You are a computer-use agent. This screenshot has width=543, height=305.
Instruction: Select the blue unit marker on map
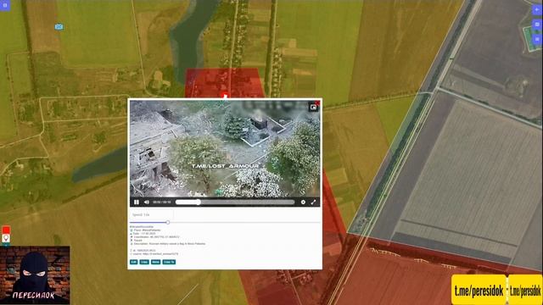pyautogui.click(x=59, y=26)
